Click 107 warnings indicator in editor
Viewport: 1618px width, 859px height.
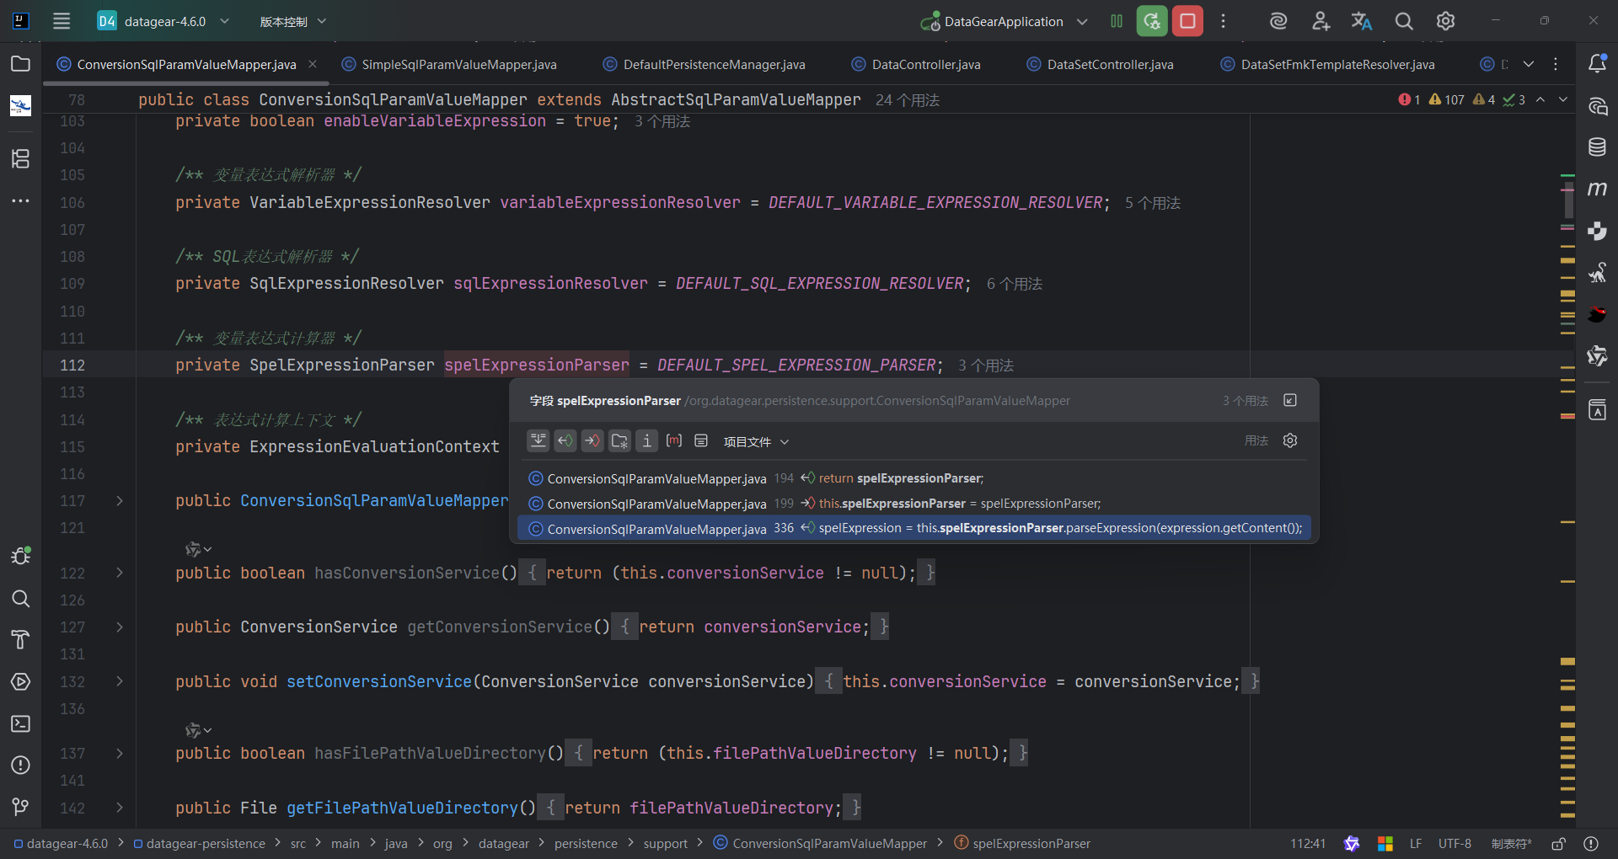click(x=1446, y=99)
